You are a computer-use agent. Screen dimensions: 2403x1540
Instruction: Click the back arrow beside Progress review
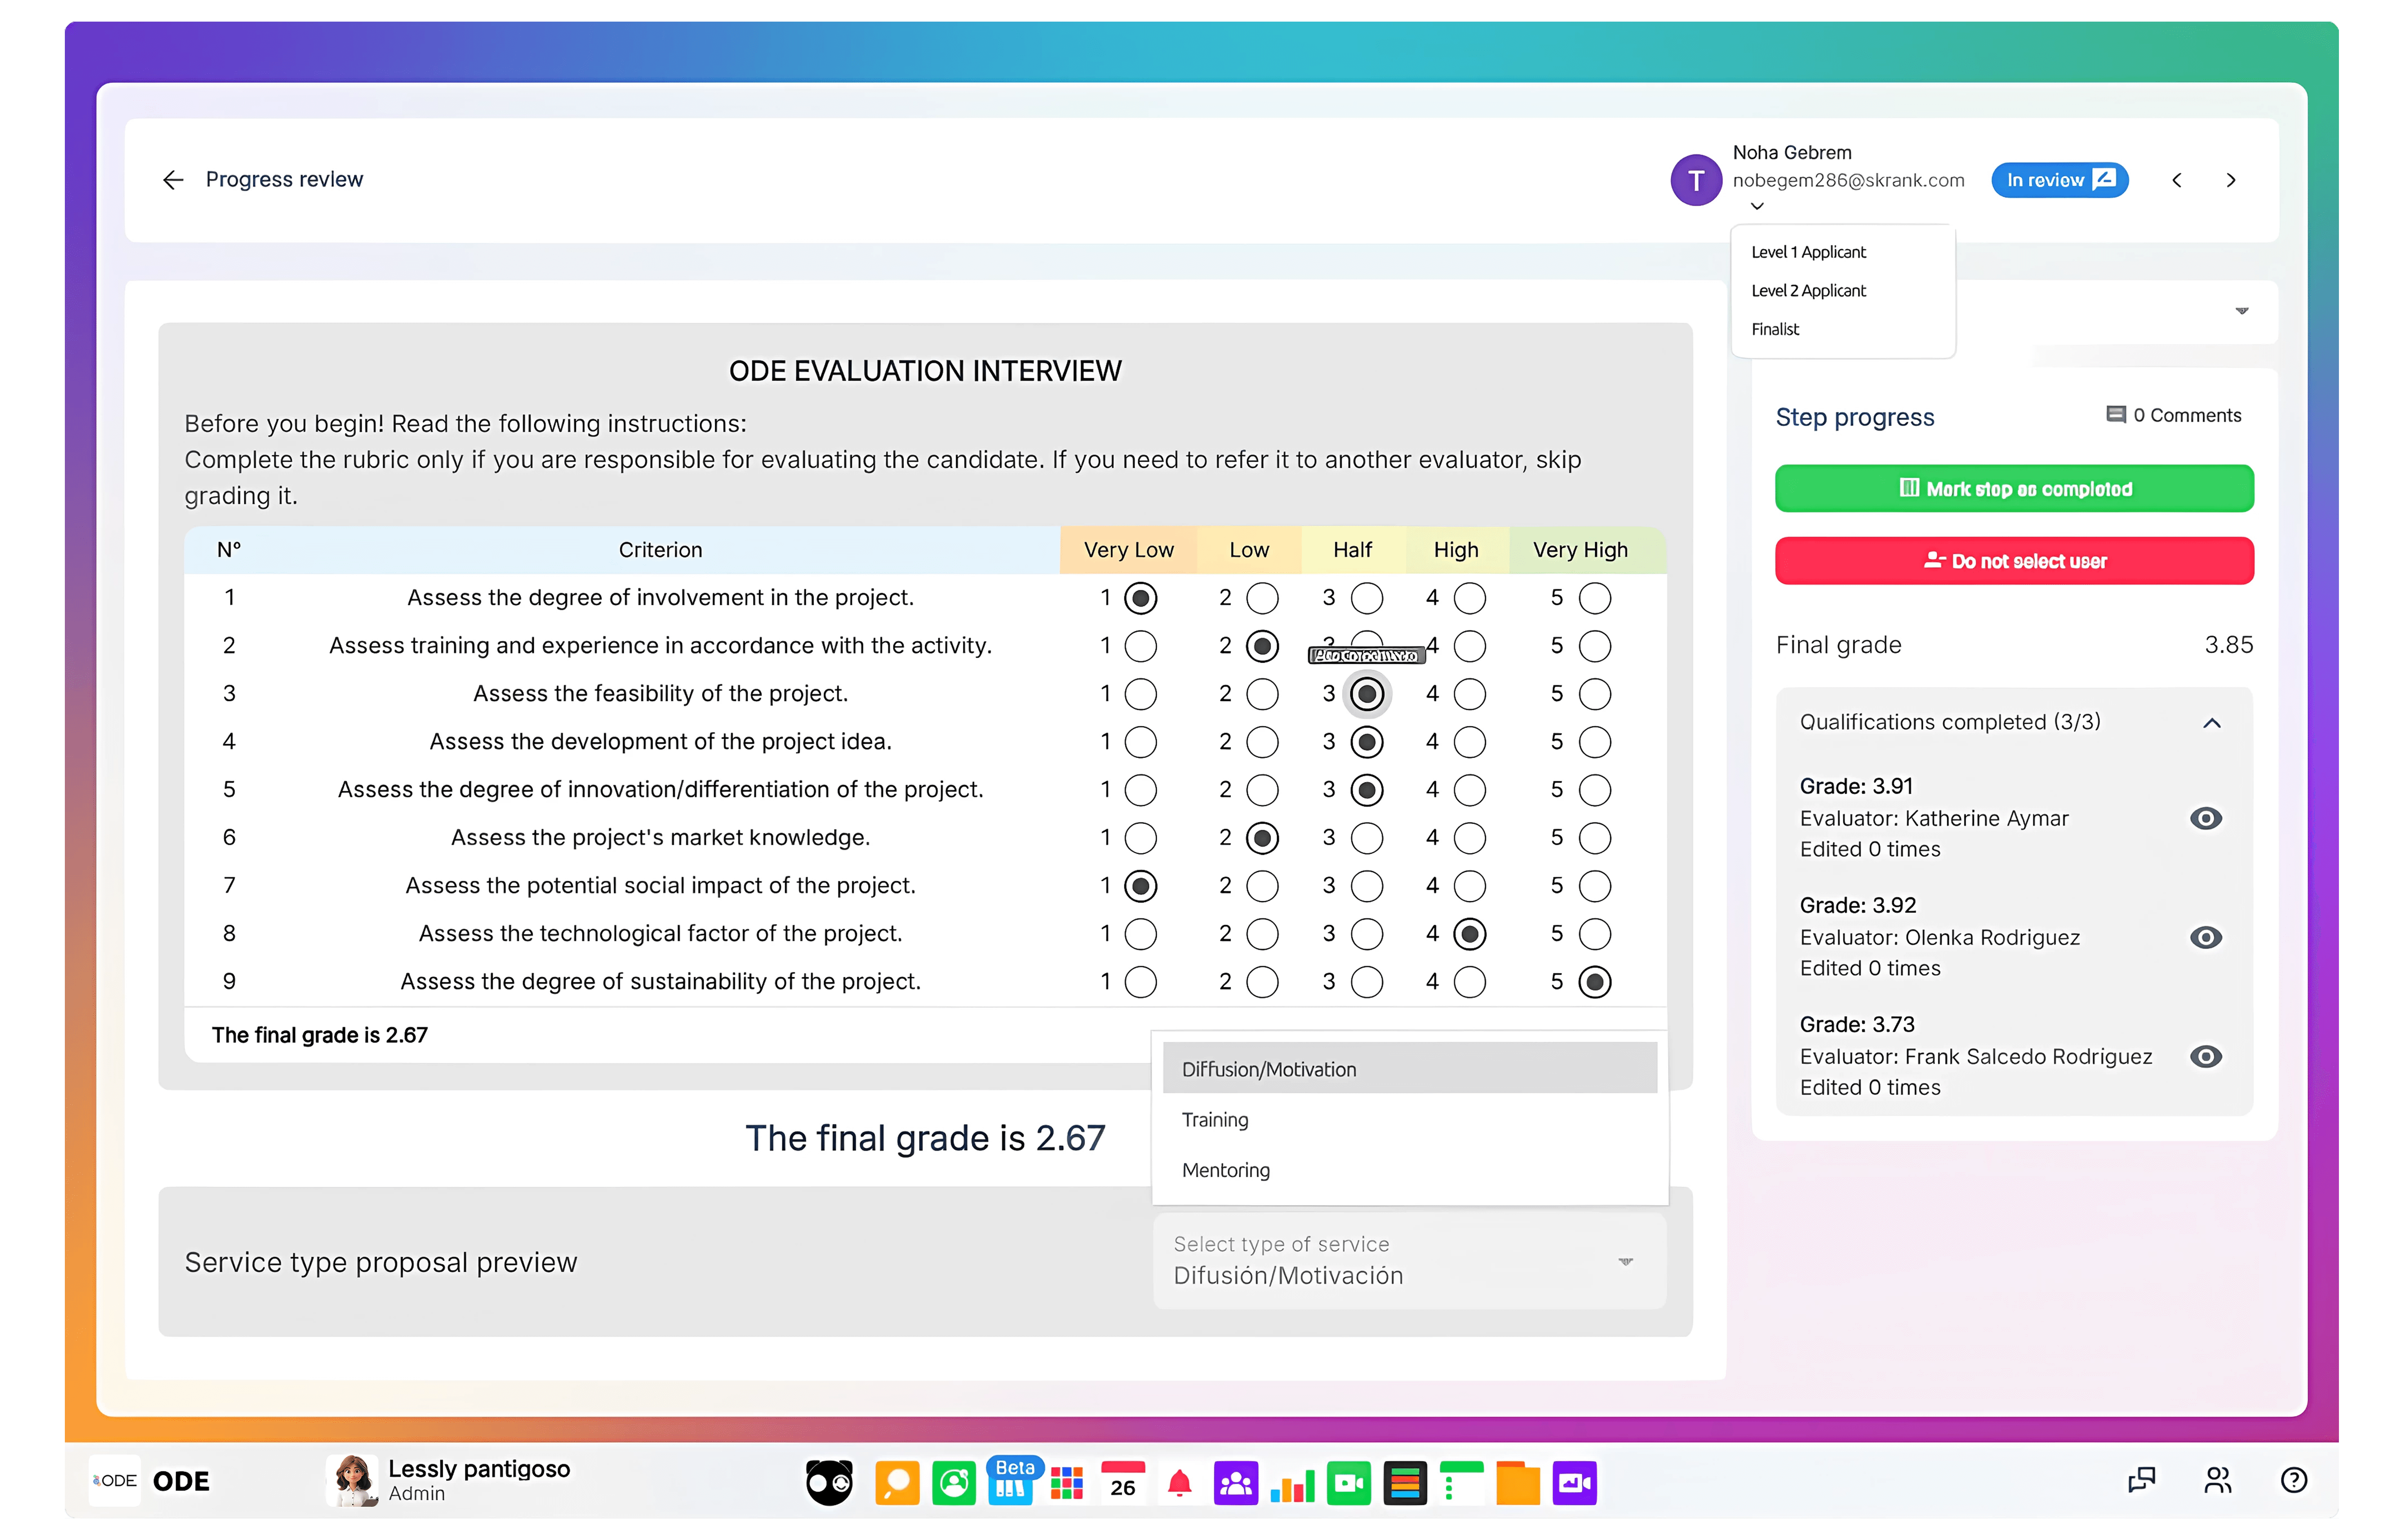[173, 180]
